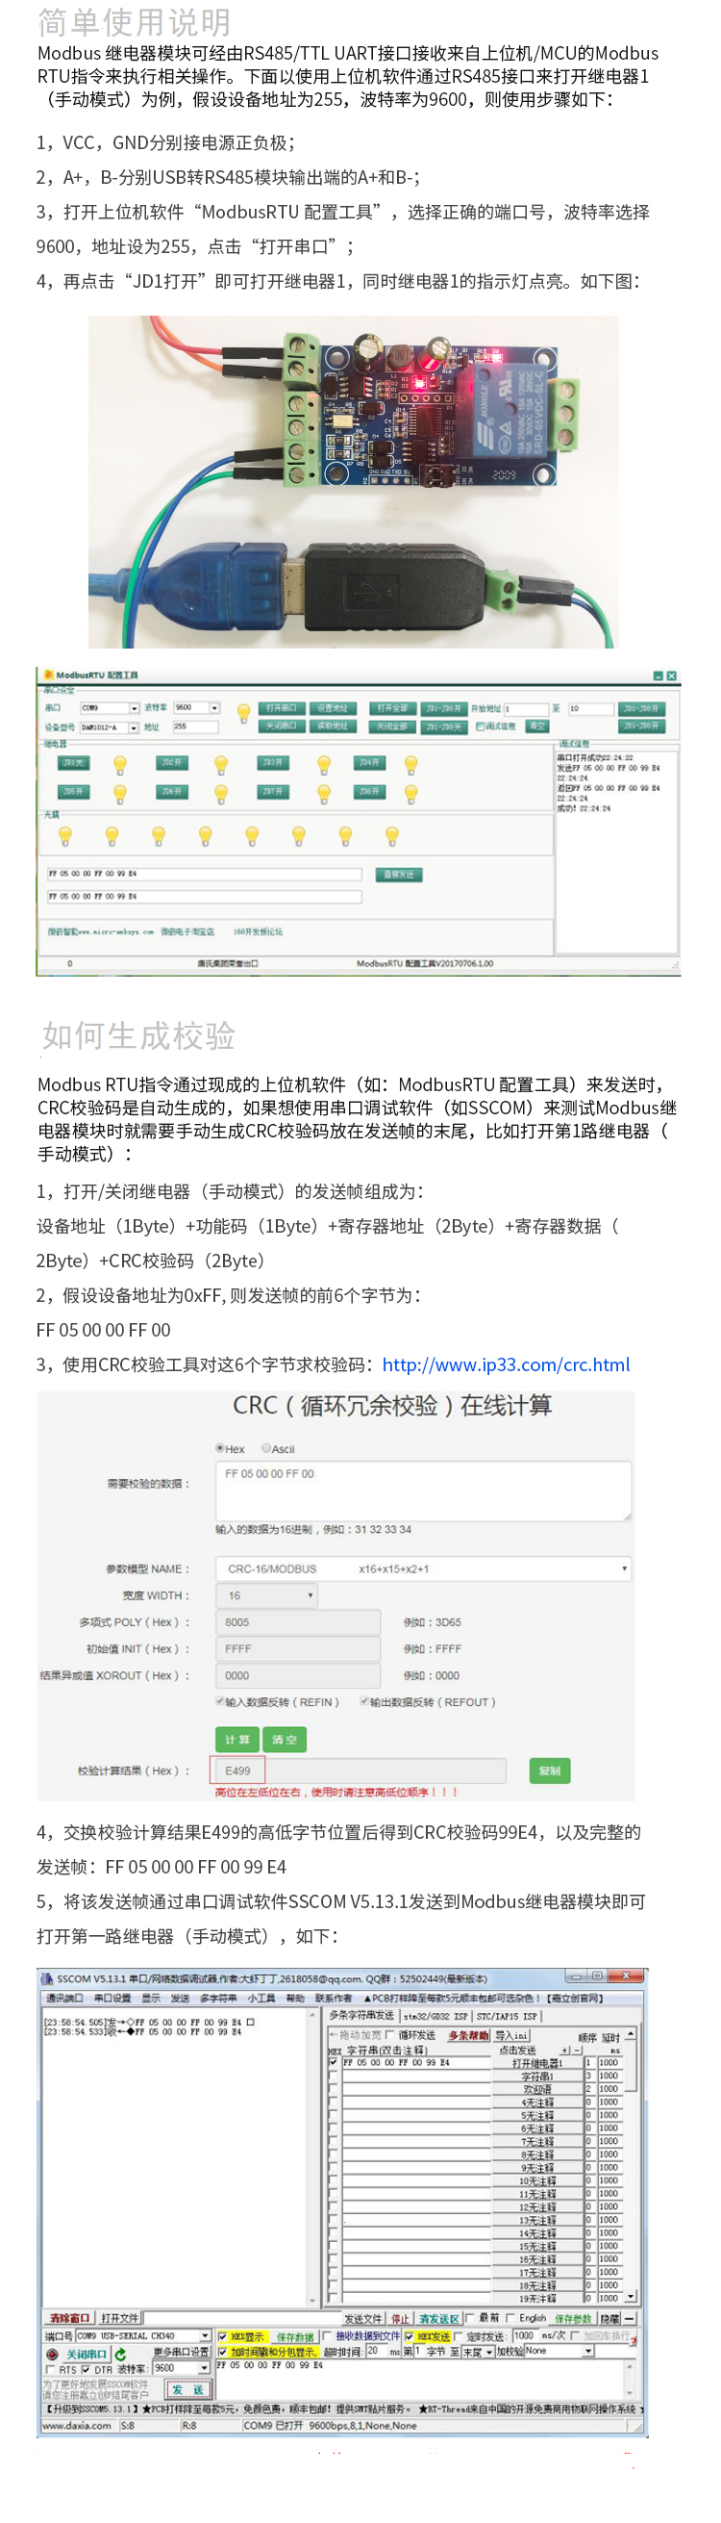Open the 参数模型 NAME CRC-16/MODBUS dropdown
721x2523 pixels.
[x=423, y=1568]
